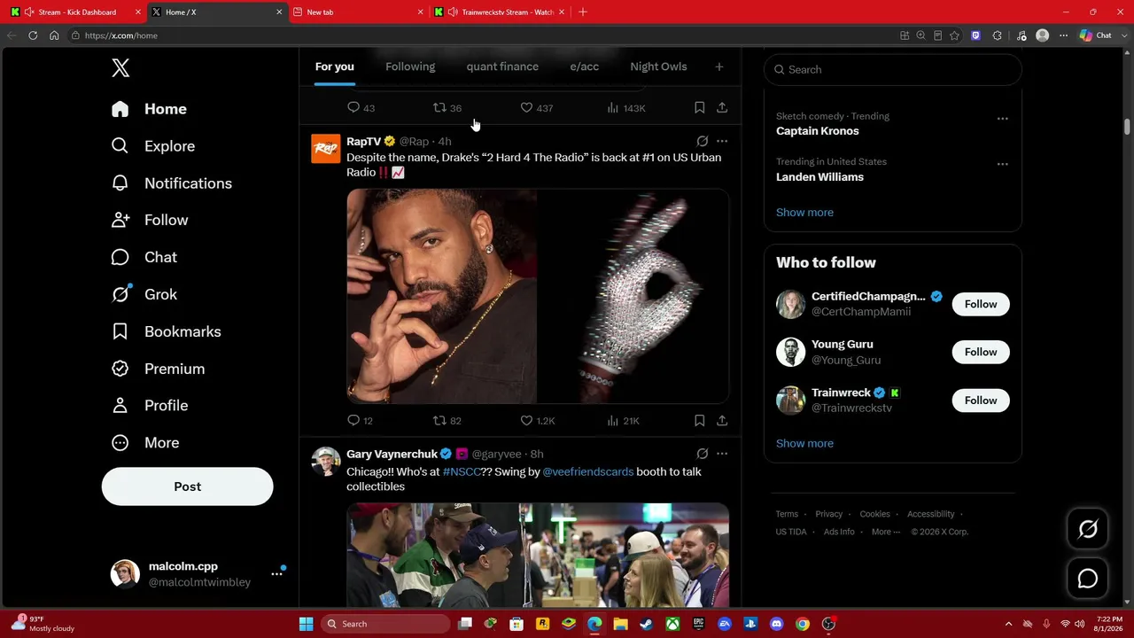Image resolution: width=1134 pixels, height=638 pixels.
Task: Open Profile from the sidebar
Action: 150,406
